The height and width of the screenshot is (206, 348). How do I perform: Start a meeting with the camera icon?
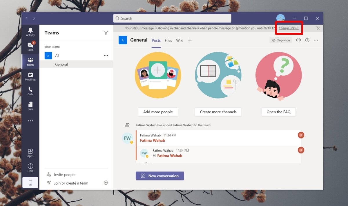coord(298,40)
